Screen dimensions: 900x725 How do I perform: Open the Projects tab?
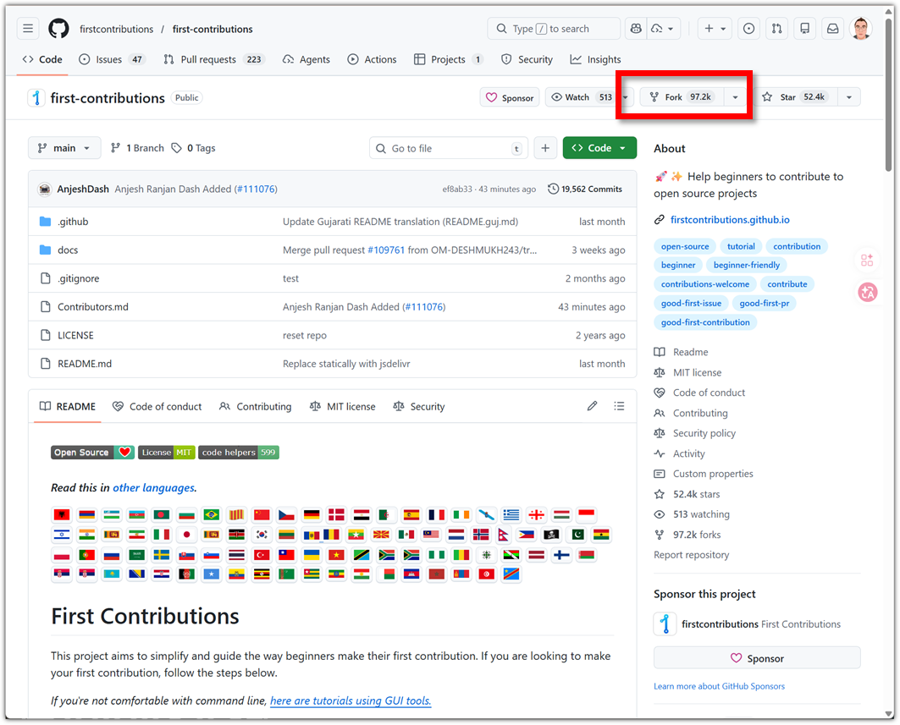tap(448, 60)
